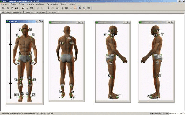Click the crop image toolbar icon

[32, 8]
